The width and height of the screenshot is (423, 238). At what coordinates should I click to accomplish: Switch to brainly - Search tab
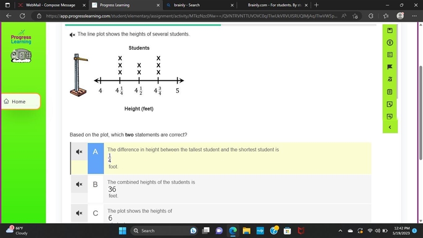click(x=187, y=5)
